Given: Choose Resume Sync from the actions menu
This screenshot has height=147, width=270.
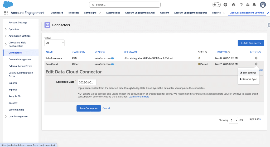Looking at the screenshot, I should pos(248,79).
